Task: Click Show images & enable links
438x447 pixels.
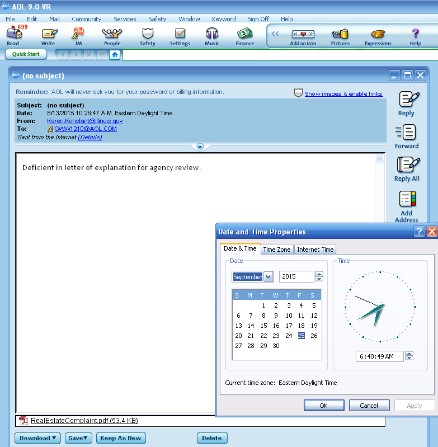Action: 343,94
